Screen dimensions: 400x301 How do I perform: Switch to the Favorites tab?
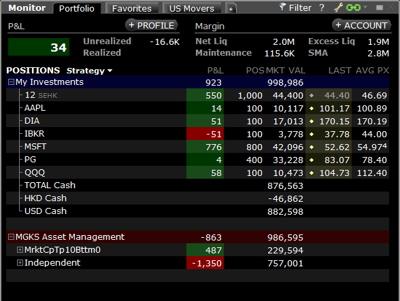[x=132, y=9]
